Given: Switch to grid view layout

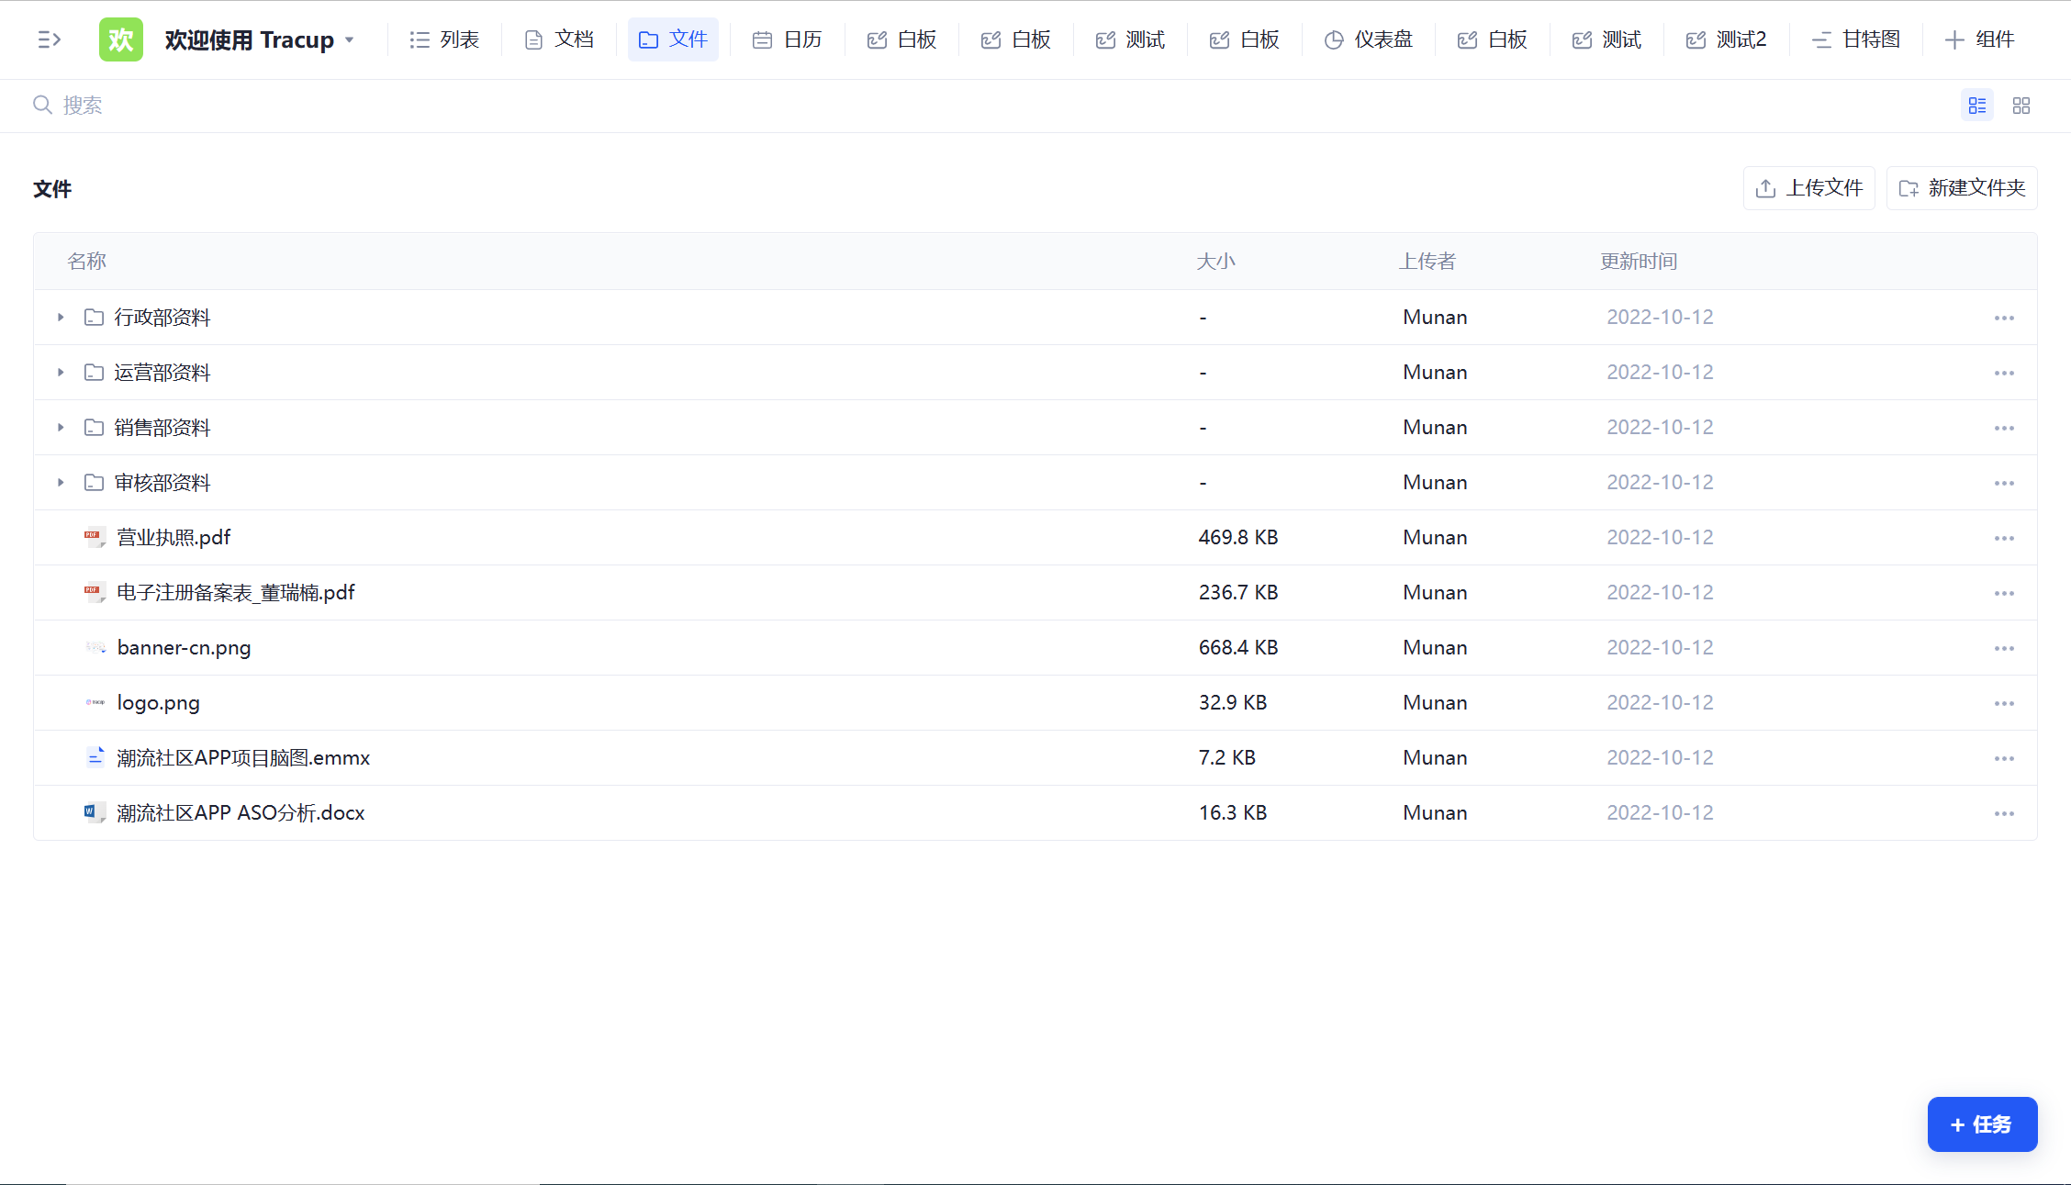Looking at the screenshot, I should click(2021, 106).
